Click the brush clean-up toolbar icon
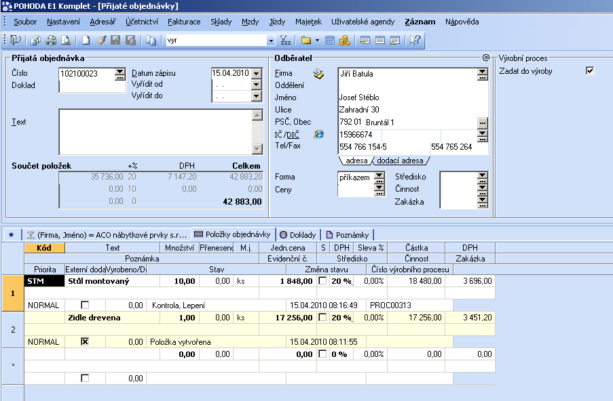Viewport: 613px width, 401px height. (x=101, y=40)
